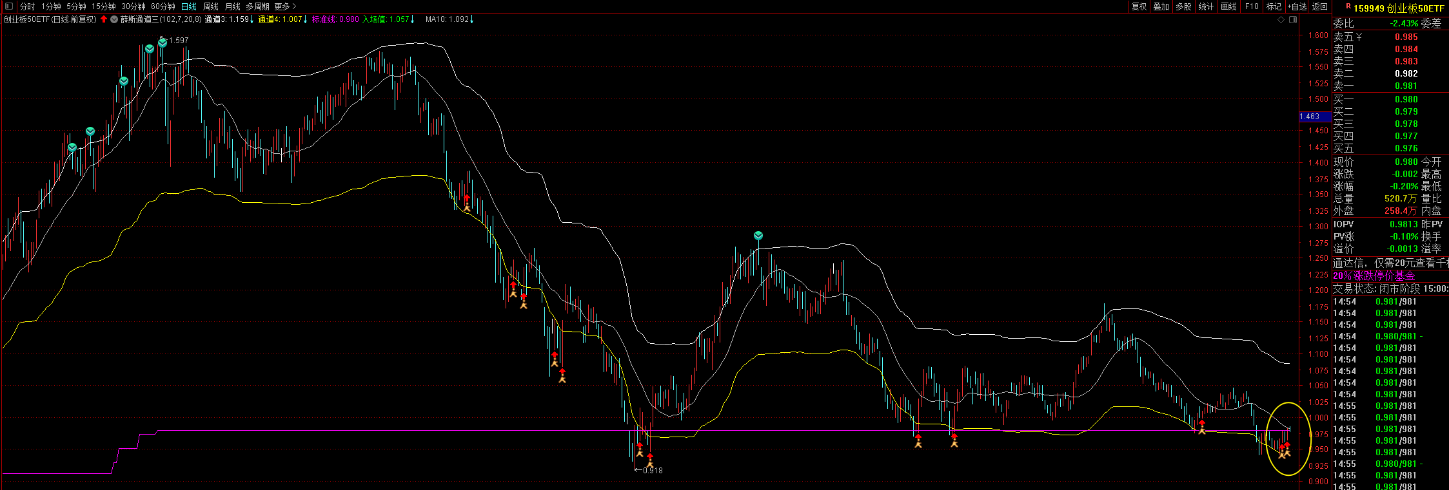Open the 复权 adjustment options

(1139, 6)
